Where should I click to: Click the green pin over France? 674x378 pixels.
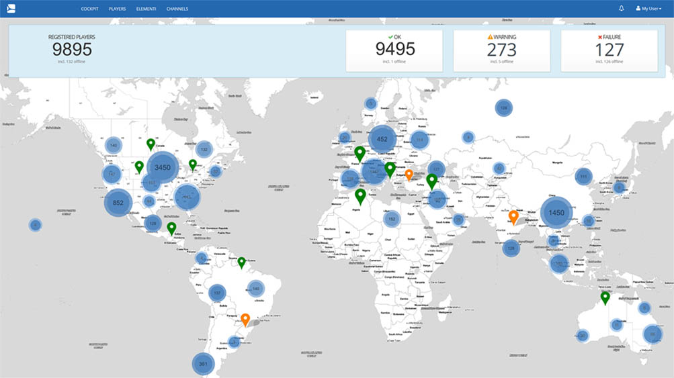coord(360,154)
